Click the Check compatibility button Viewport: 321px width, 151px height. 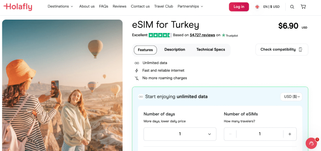[282, 49]
